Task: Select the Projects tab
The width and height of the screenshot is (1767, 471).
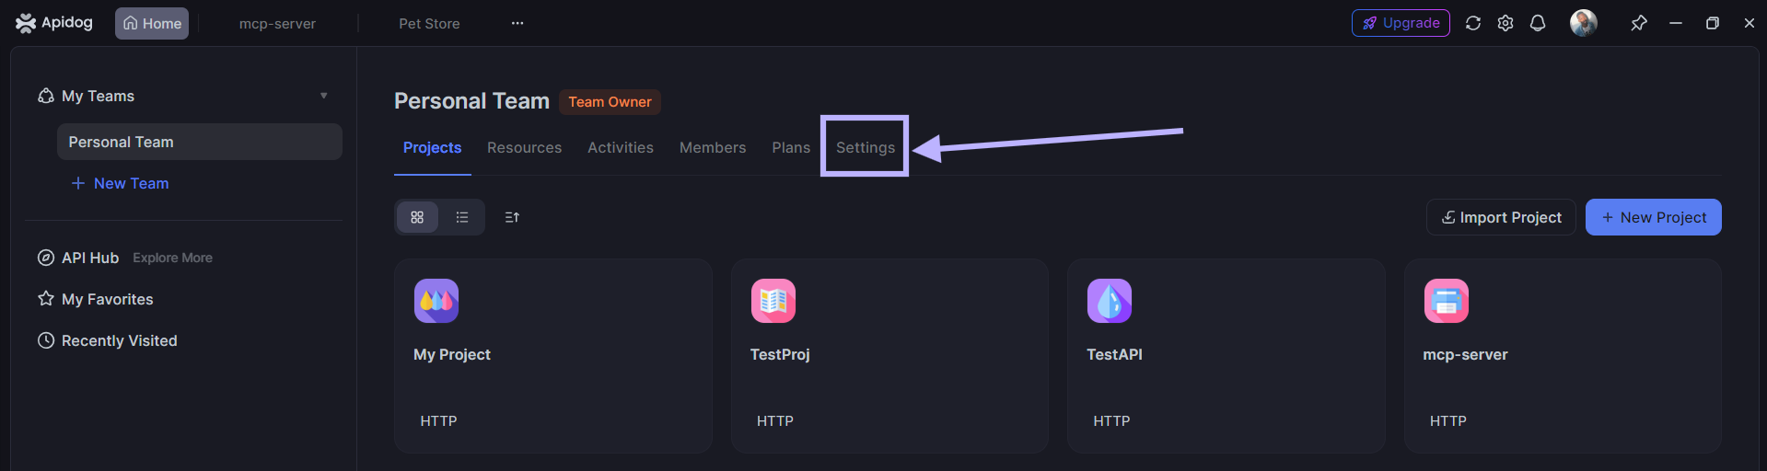Action: (433, 147)
